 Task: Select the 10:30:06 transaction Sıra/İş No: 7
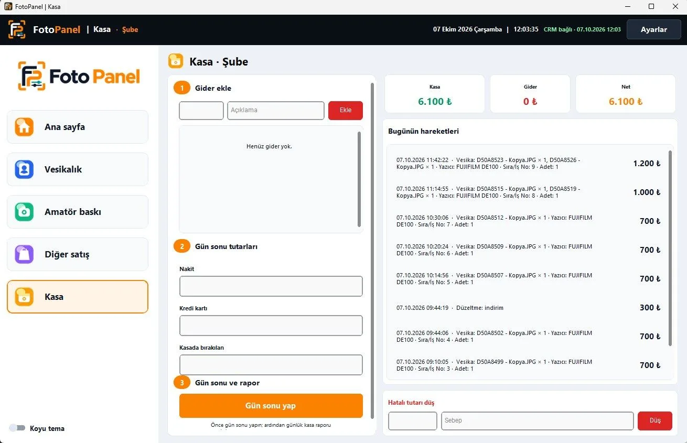529,221
